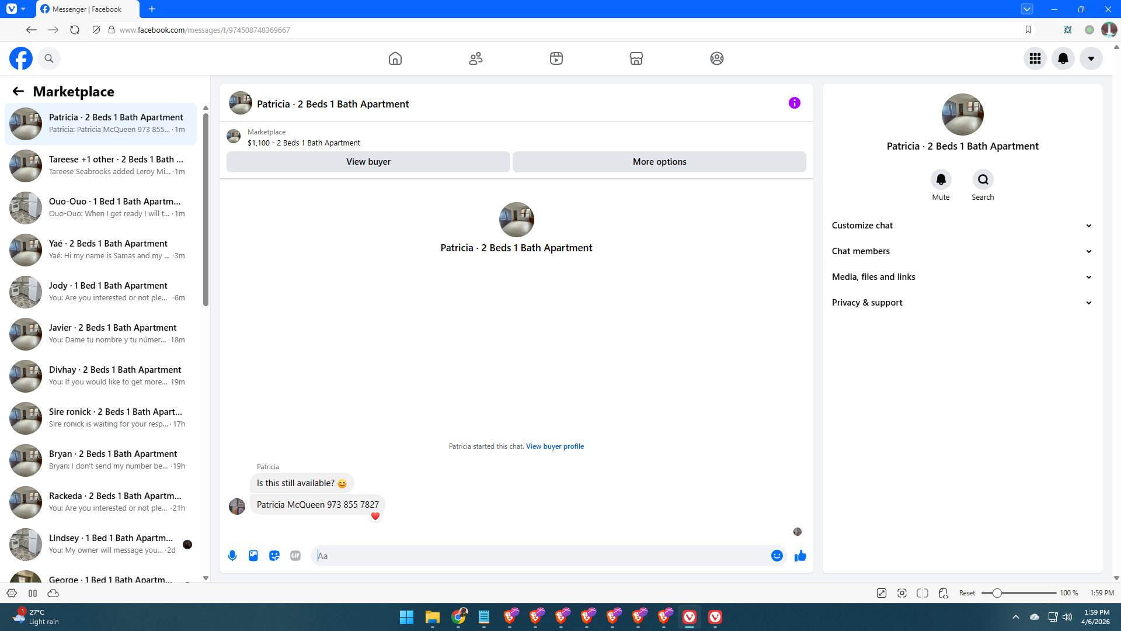Select the Messenger | Facebook tab
This screenshot has height=631, width=1121.
[x=88, y=9]
